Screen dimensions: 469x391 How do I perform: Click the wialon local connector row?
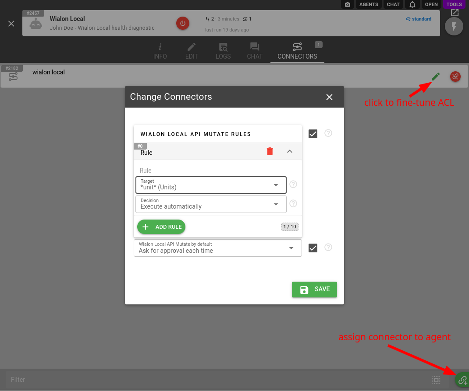tap(234, 77)
